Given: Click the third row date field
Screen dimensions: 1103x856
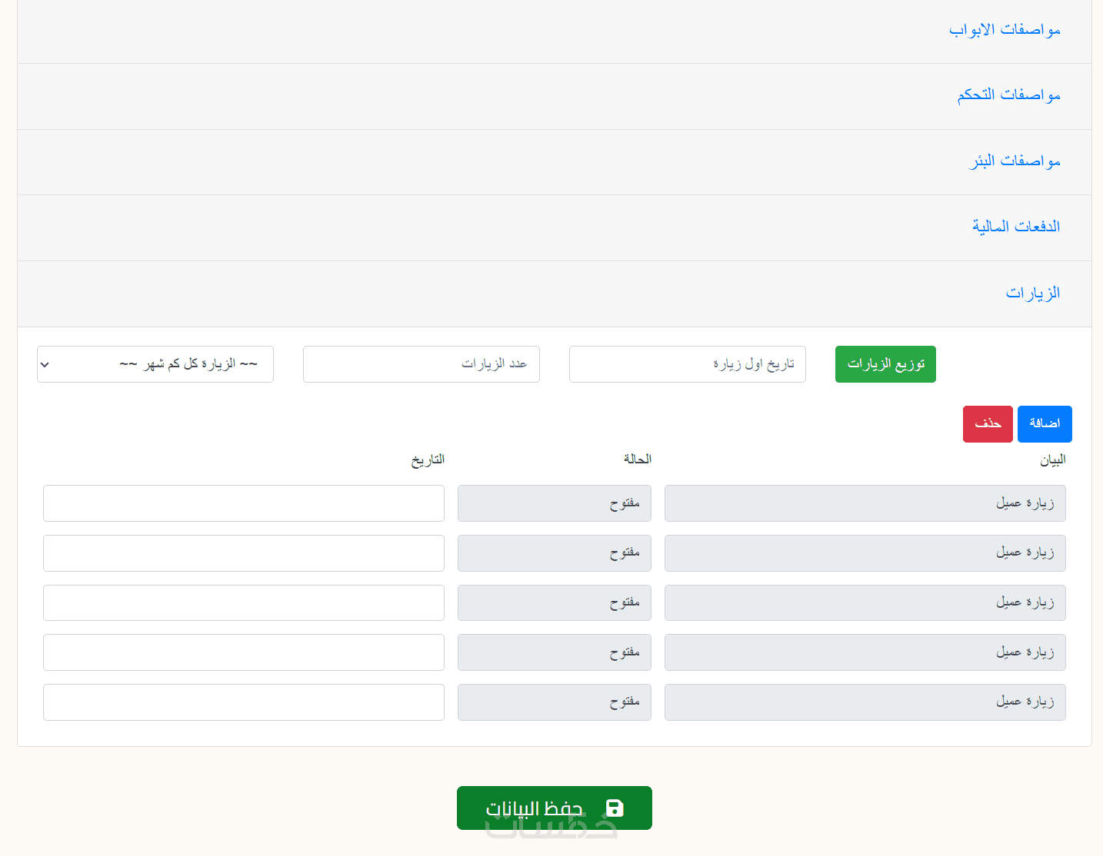Looking at the screenshot, I should (244, 602).
